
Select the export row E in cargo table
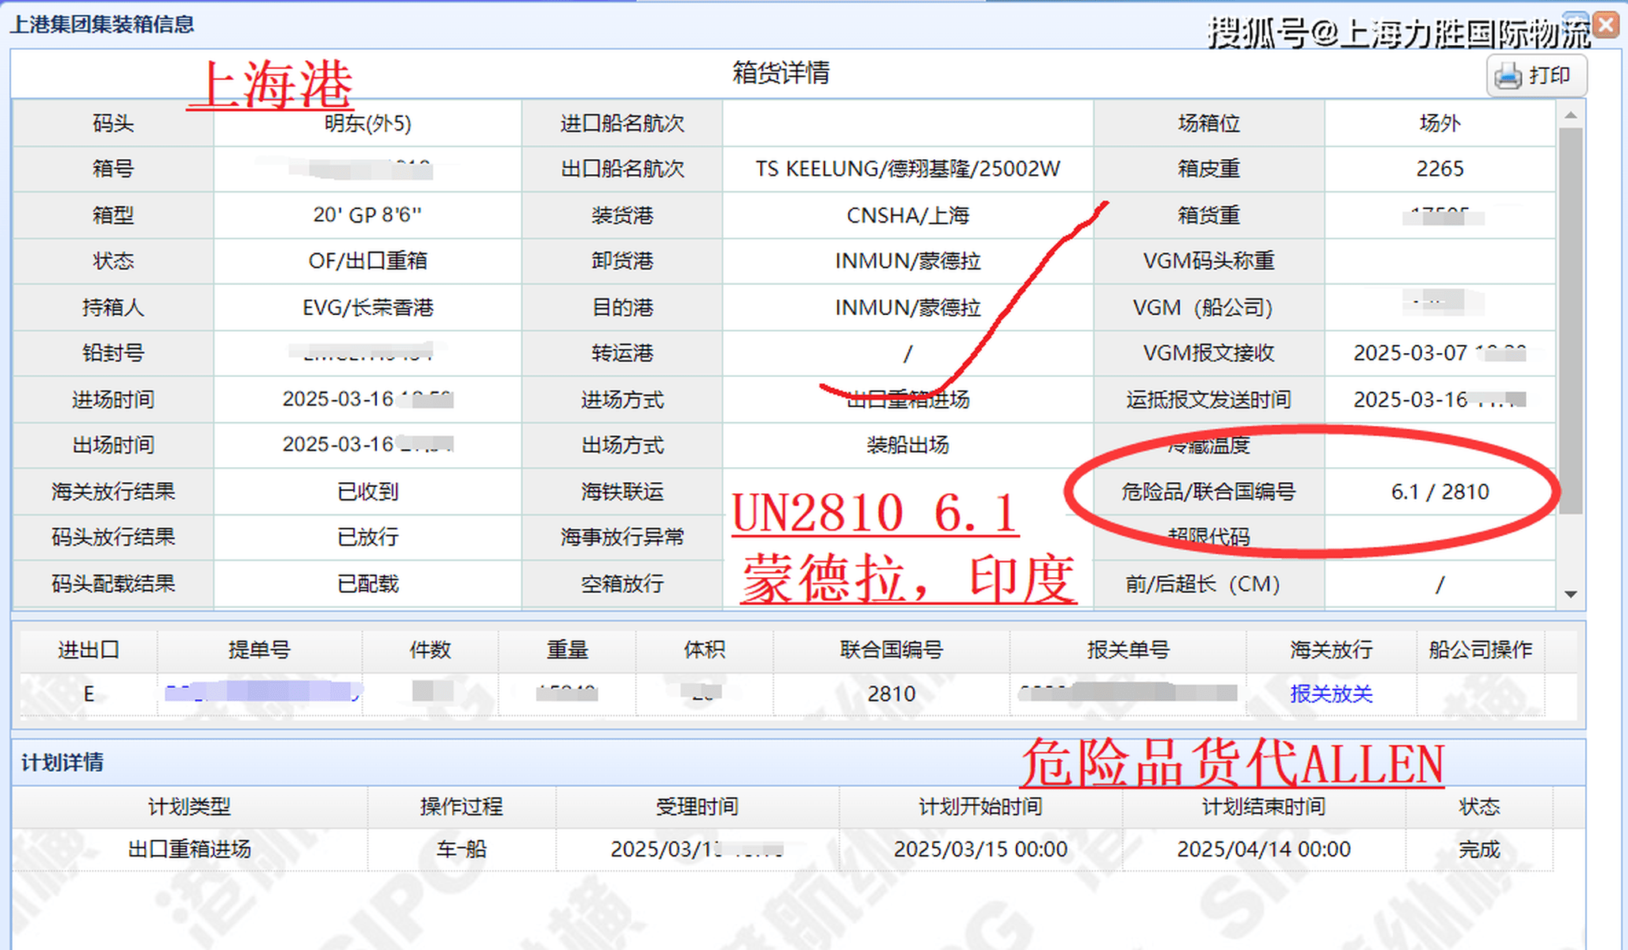(x=89, y=694)
